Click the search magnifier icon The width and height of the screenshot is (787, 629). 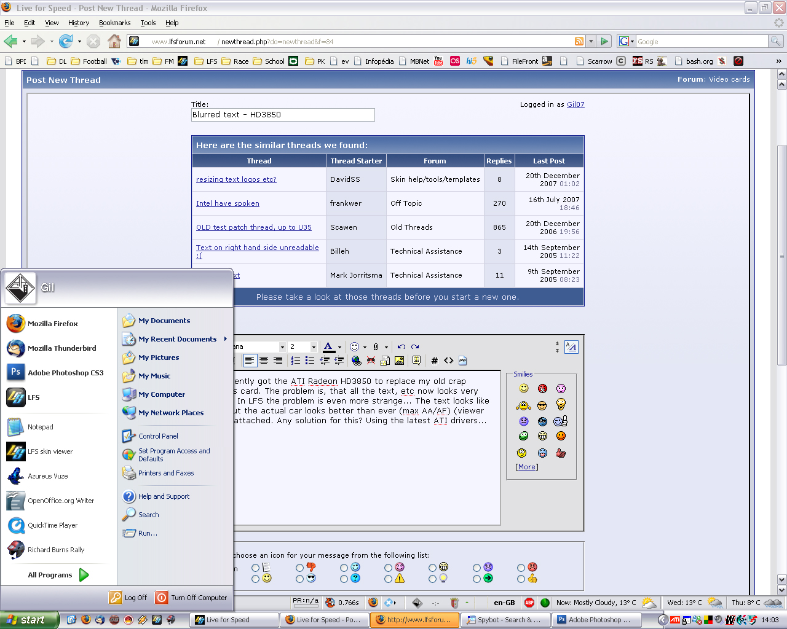pyautogui.click(x=776, y=41)
